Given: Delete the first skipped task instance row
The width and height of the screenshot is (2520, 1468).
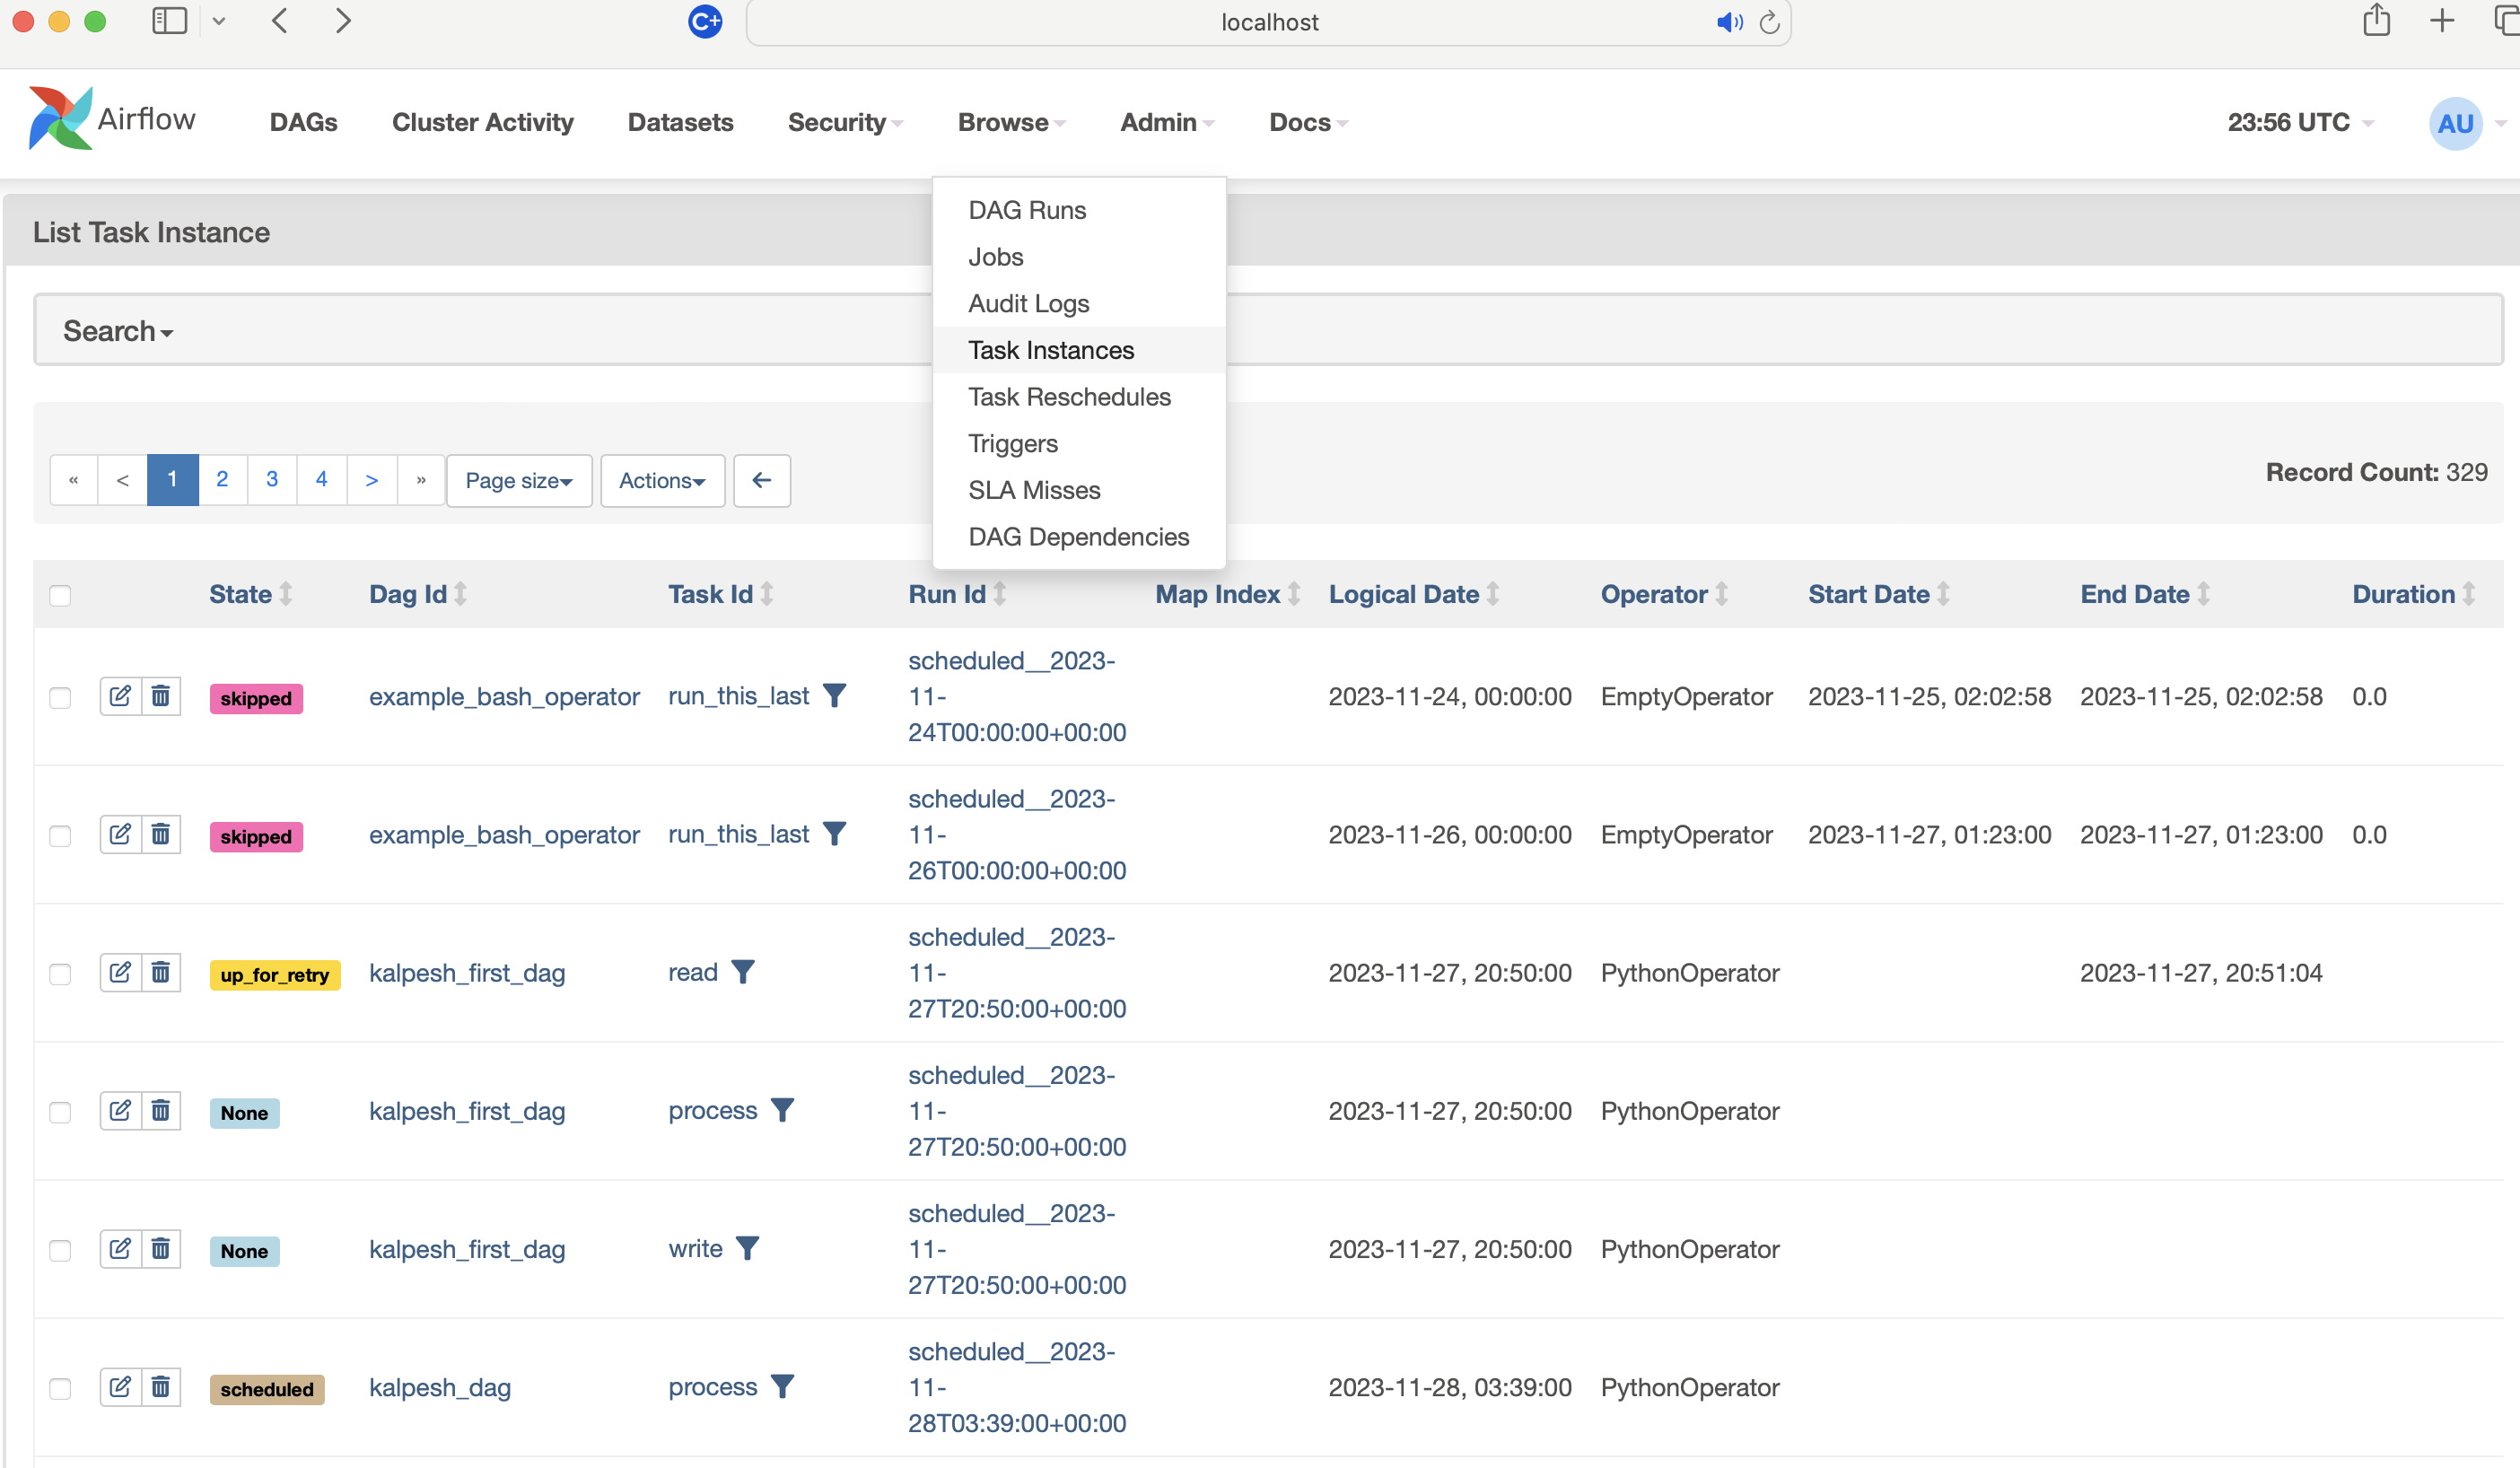Looking at the screenshot, I should click(x=161, y=696).
